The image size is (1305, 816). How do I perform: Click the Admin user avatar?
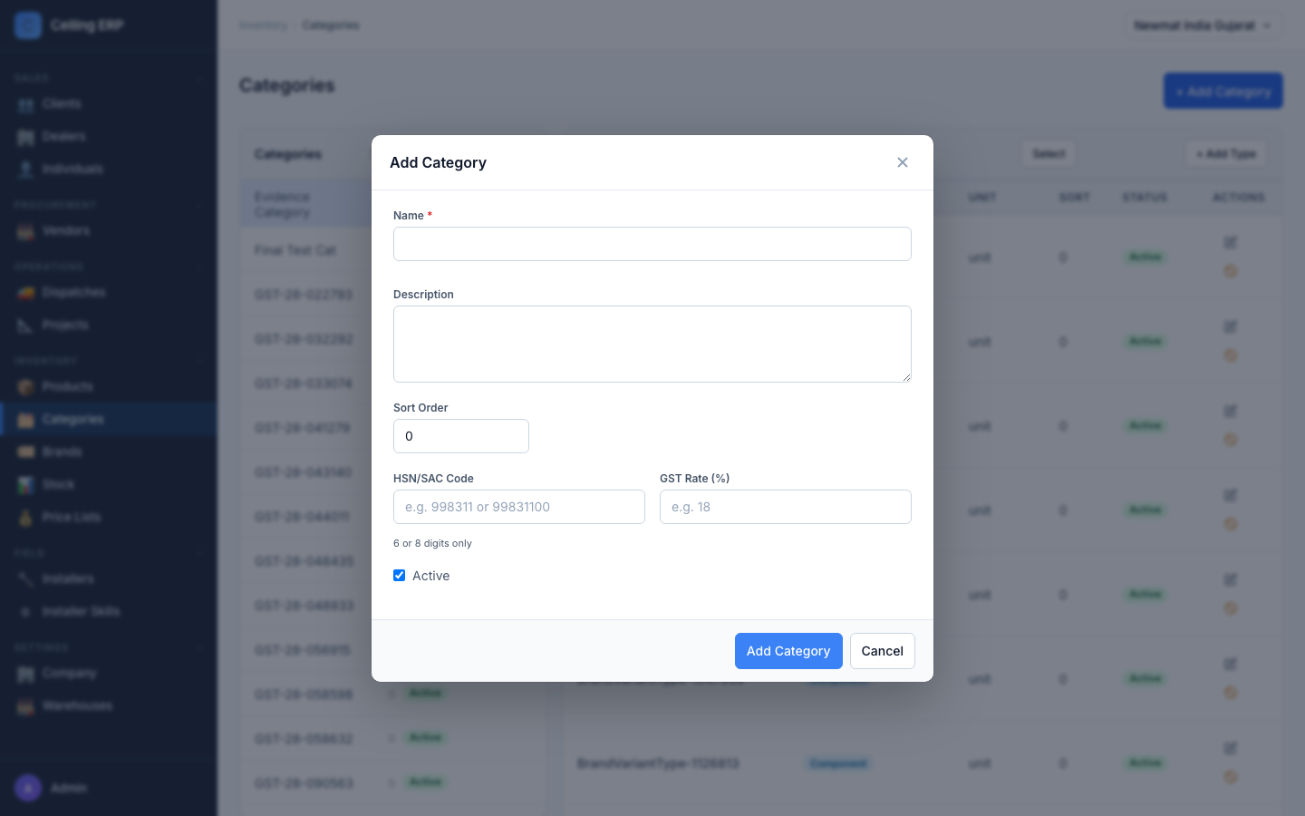coord(28,788)
